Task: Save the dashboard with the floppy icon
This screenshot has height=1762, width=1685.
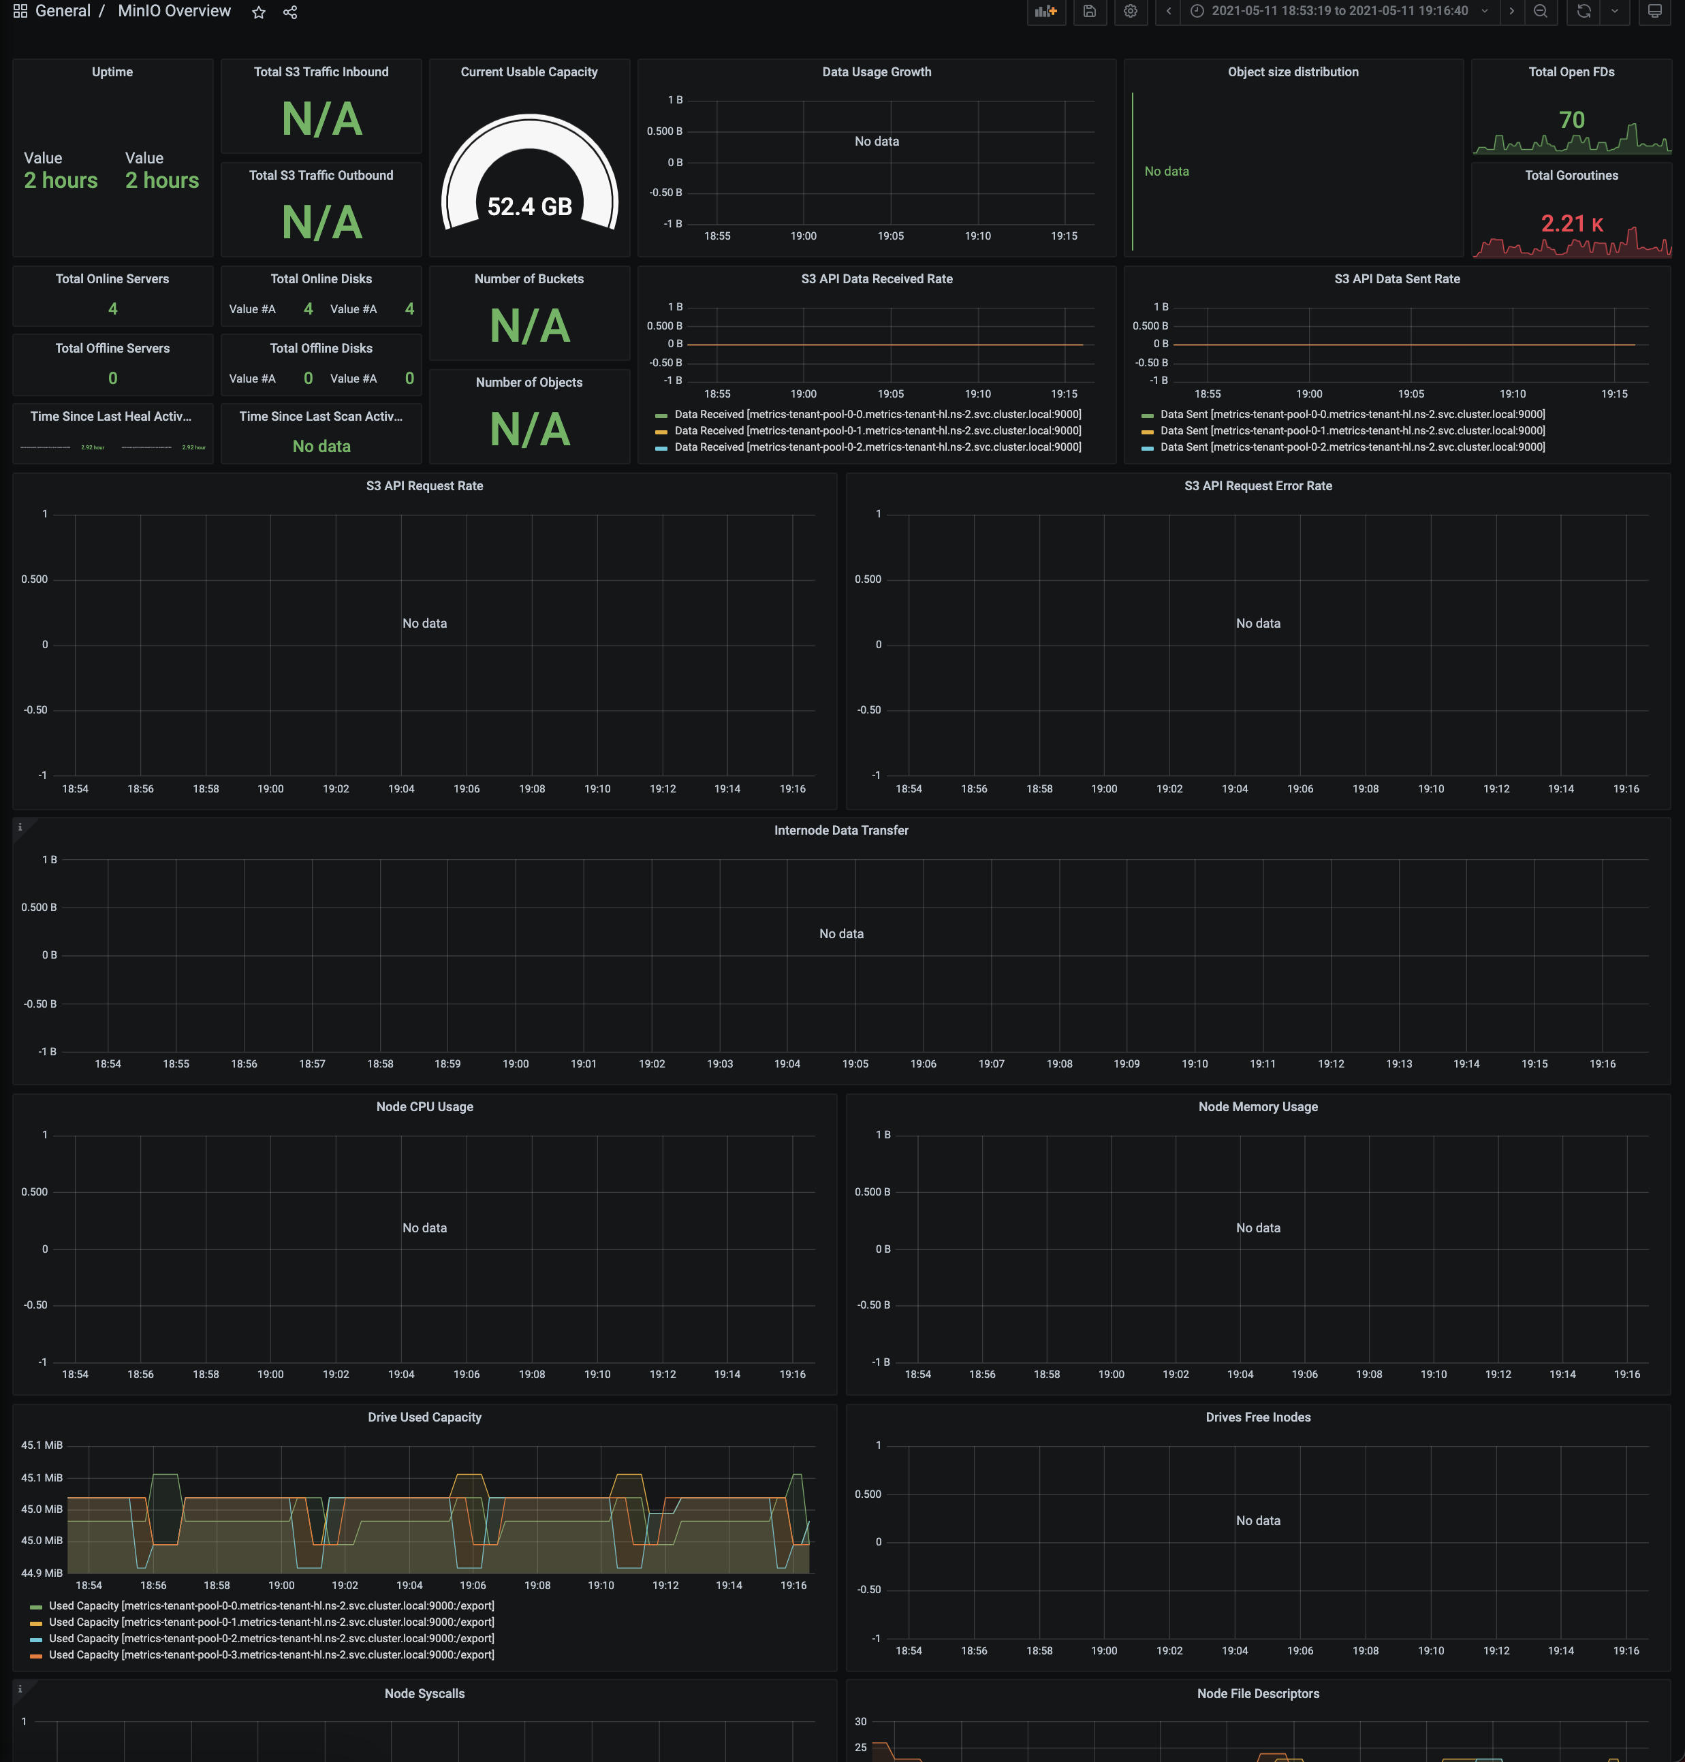Action: pos(1090,12)
